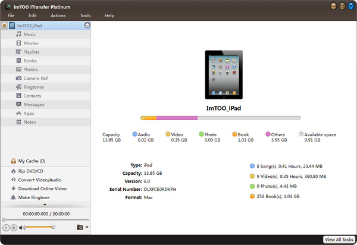Image resolution: width=357 pixels, height=245 pixels.
Task: Take a snapshot with camera icon
Action: 80,227
